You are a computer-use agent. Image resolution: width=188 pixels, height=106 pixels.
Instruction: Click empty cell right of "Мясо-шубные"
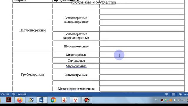(142, 55)
